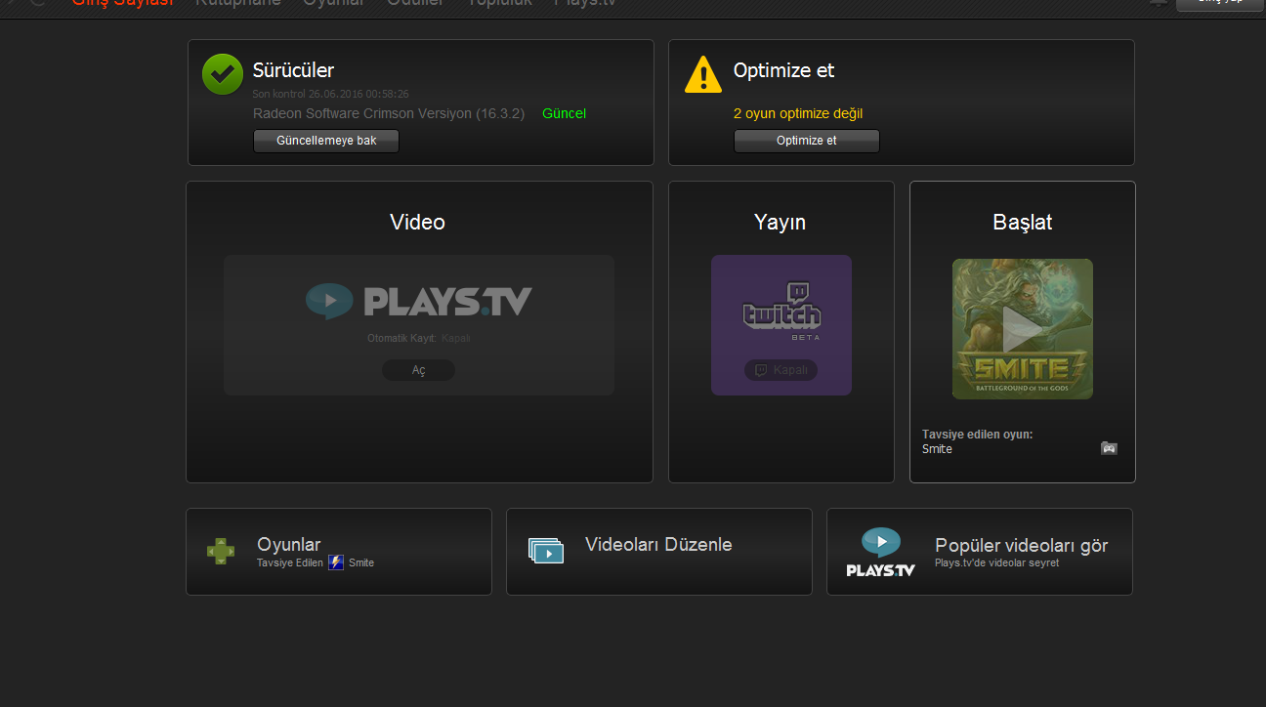
Task: Click the Plays.tv logo beside Popüler videoları gör
Action: pos(881,552)
